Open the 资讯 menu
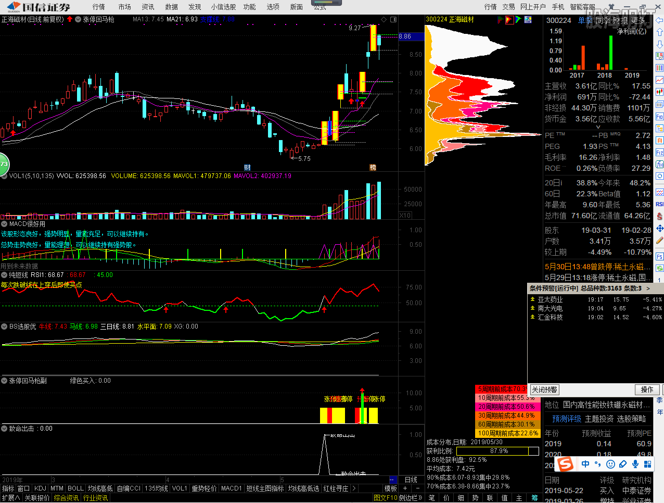The width and height of the screenshot is (664, 503). (148, 7)
